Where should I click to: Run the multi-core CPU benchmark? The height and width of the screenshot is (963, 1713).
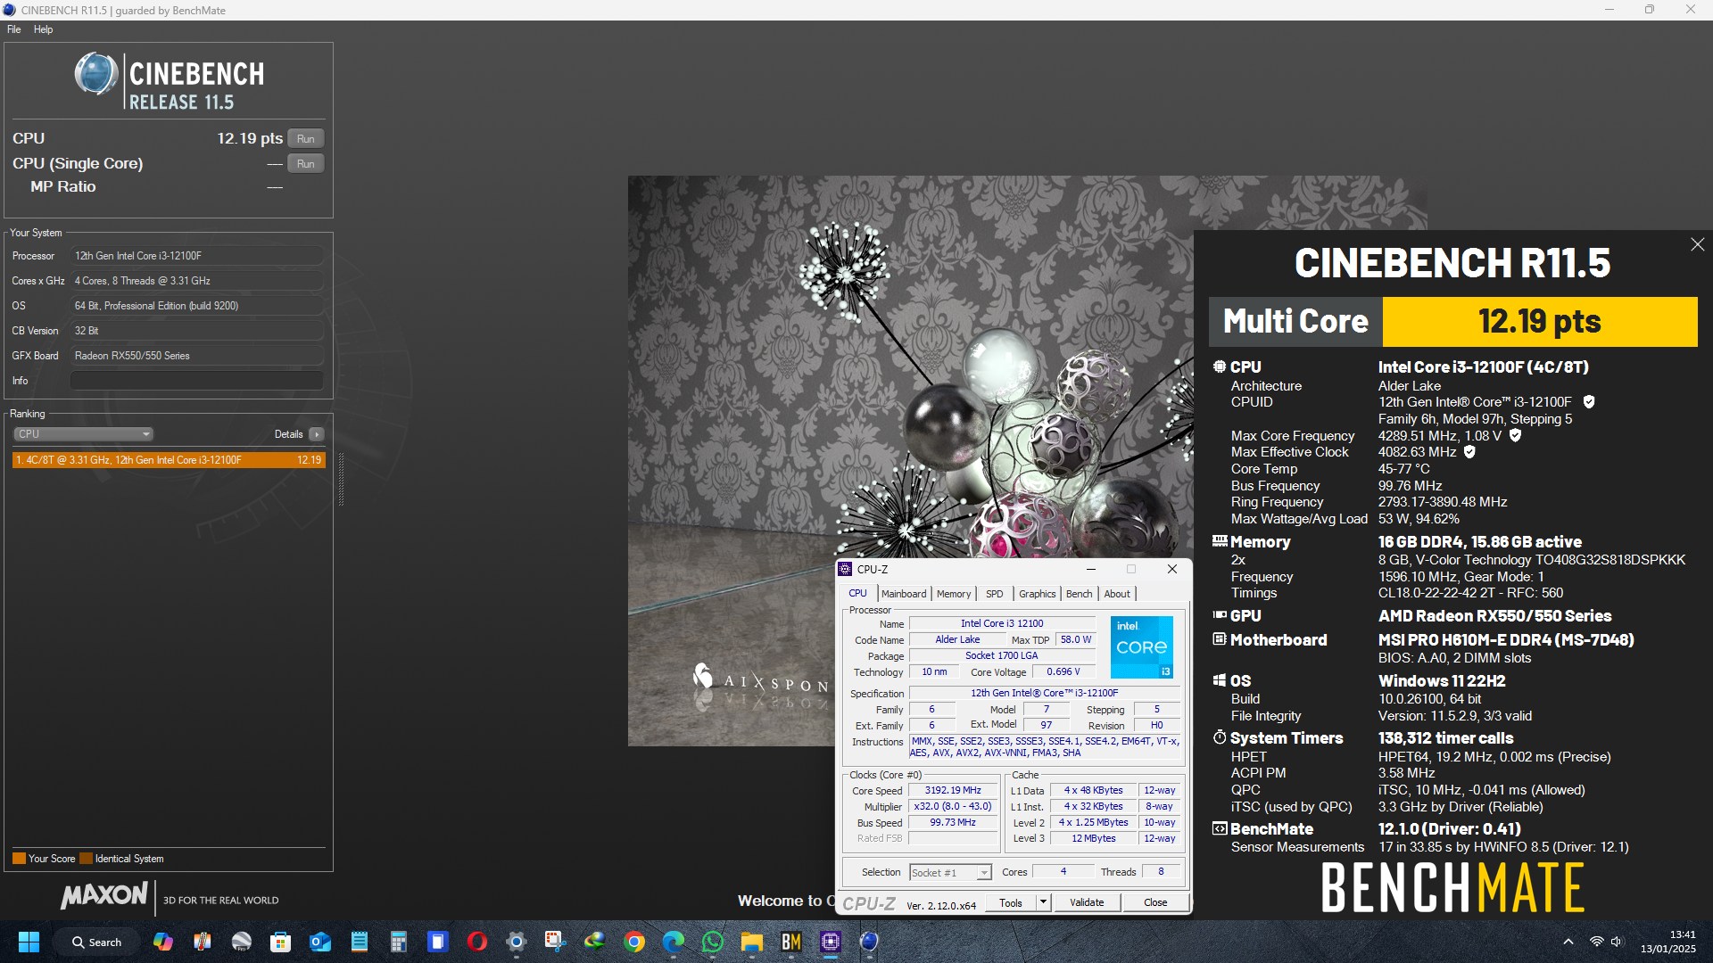306,139
